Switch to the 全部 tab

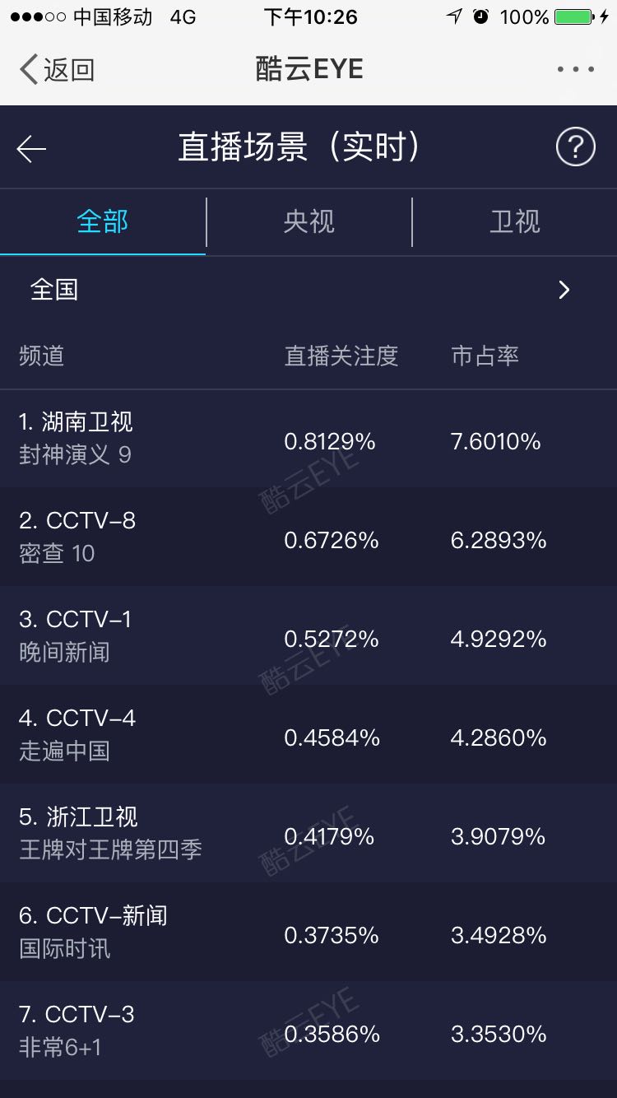pyautogui.click(x=103, y=221)
